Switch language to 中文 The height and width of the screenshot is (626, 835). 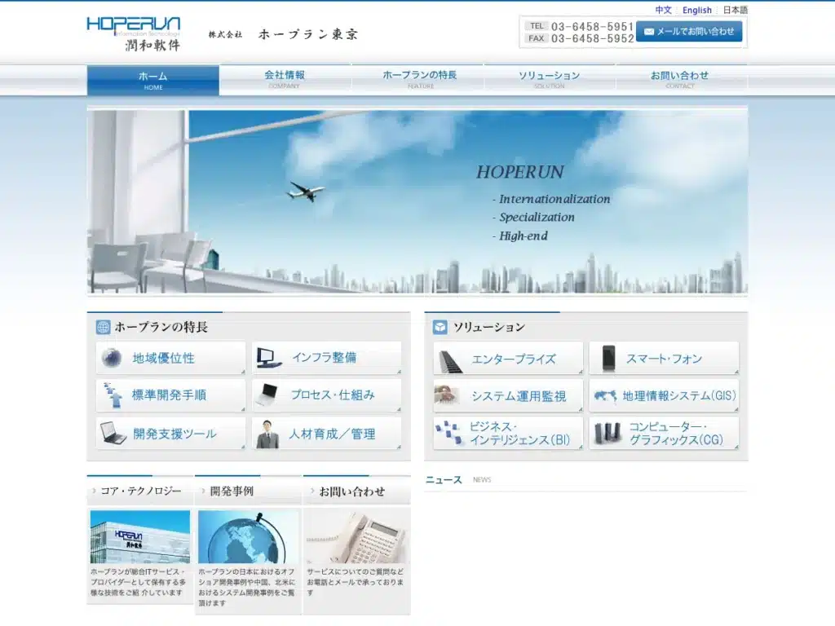(663, 10)
